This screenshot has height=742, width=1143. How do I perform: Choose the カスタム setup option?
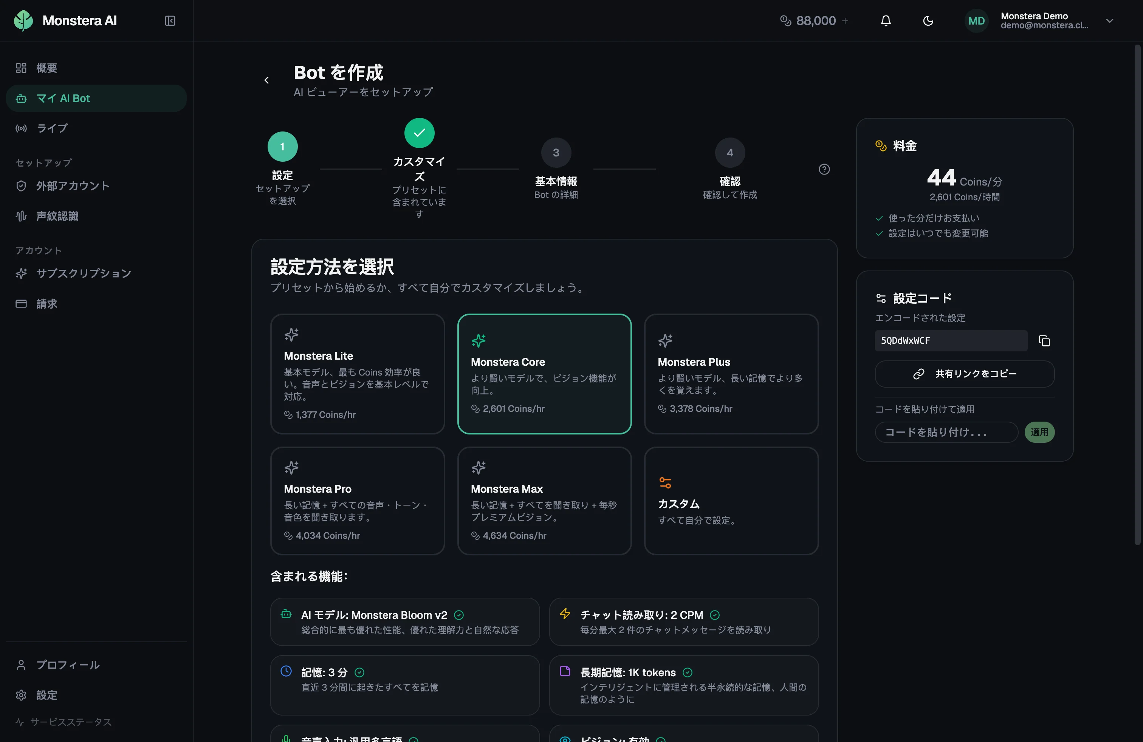pos(731,501)
